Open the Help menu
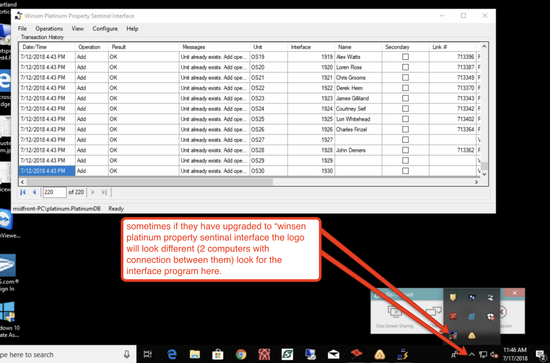The width and height of the screenshot is (550, 363). (x=132, y=28)
